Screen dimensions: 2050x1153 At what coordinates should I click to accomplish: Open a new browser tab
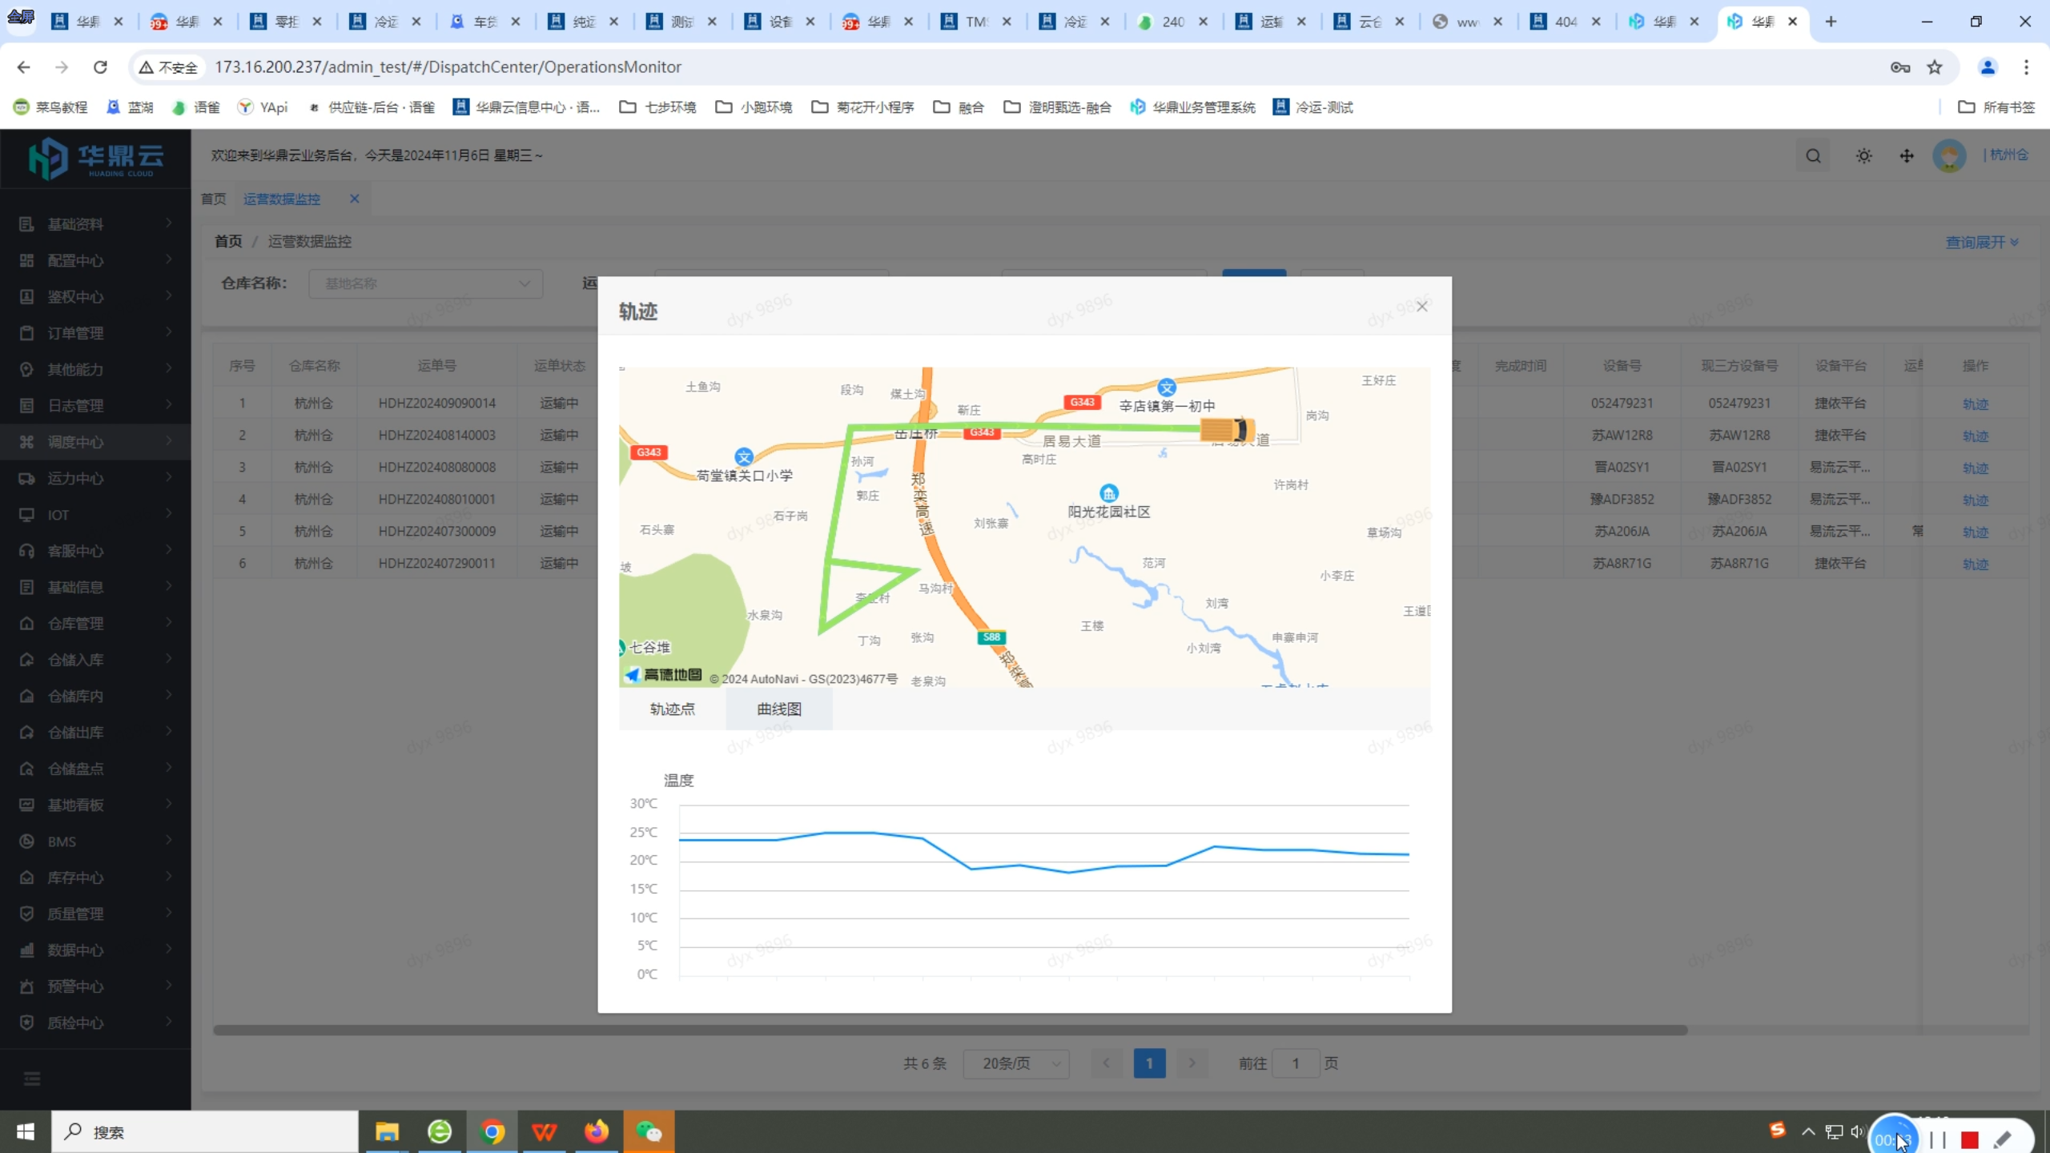1831,22
